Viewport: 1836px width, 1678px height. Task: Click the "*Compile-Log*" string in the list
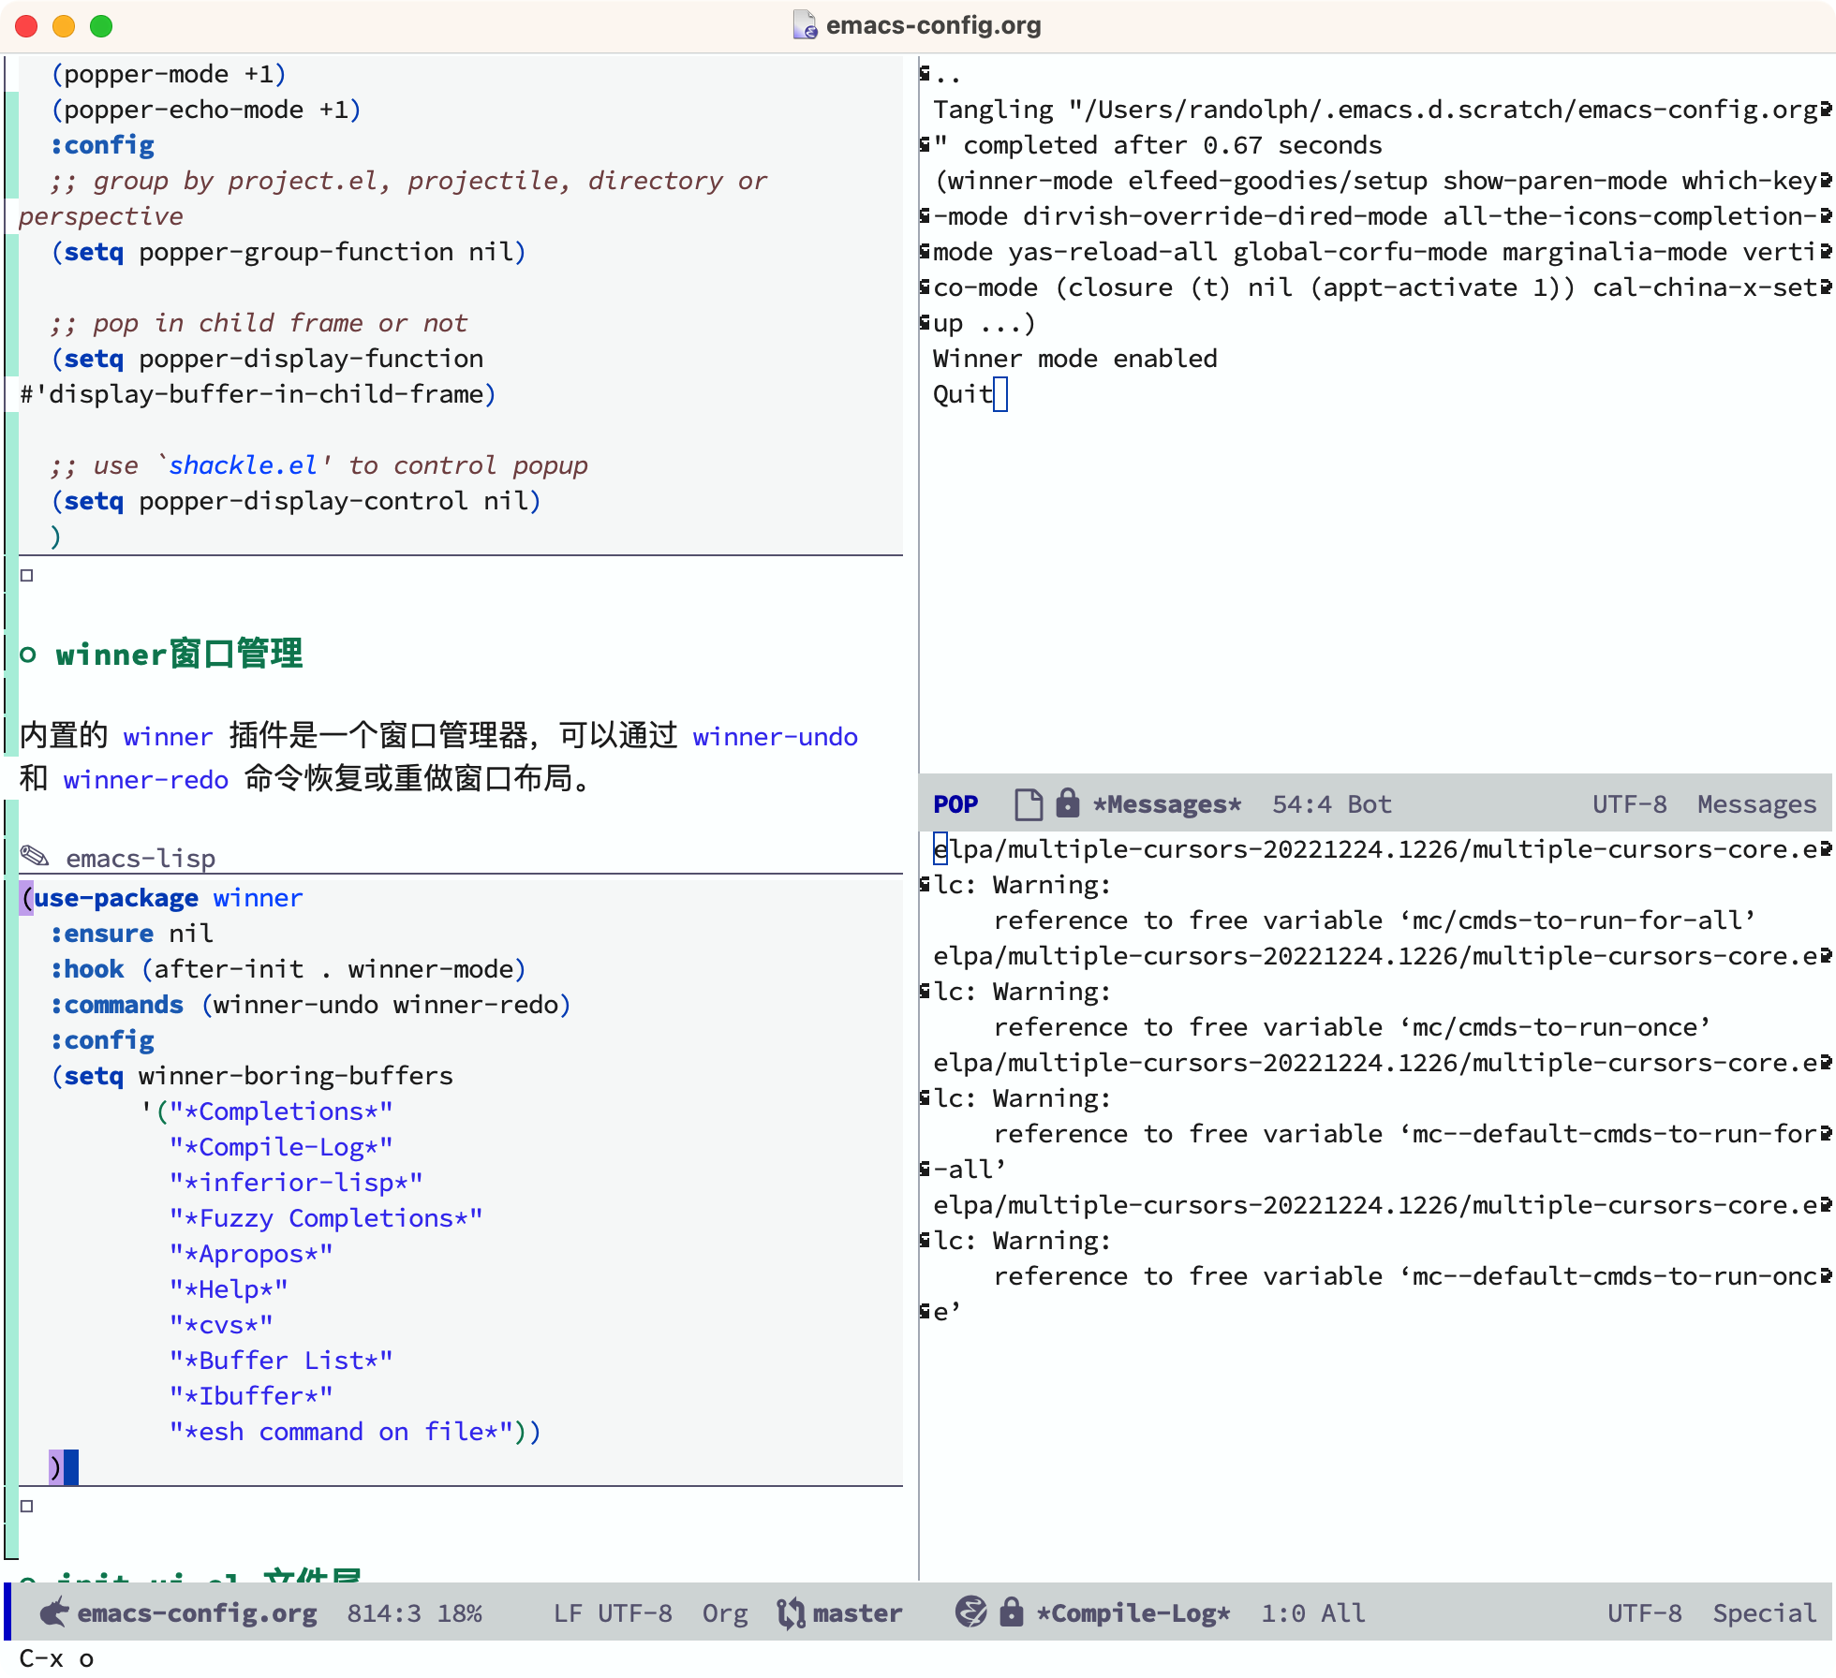280,1147
